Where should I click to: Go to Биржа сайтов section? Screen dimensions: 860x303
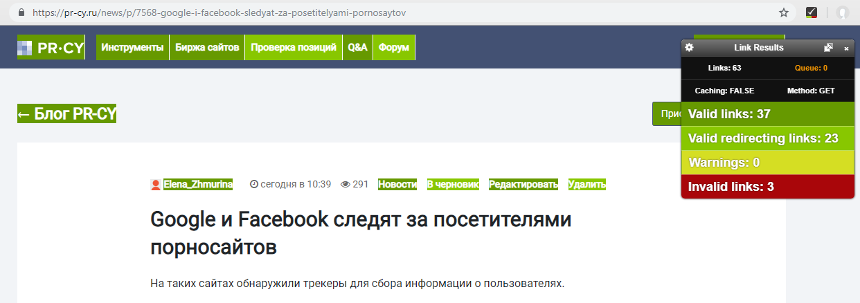tap(207, 48)
